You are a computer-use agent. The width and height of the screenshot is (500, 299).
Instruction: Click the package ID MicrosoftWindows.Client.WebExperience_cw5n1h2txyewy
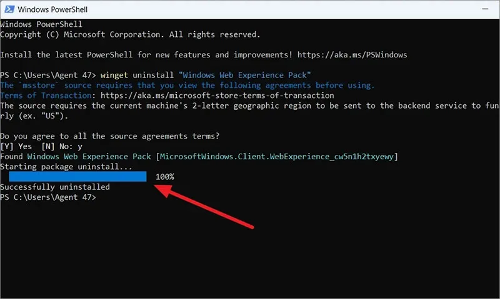coord(276,157)
